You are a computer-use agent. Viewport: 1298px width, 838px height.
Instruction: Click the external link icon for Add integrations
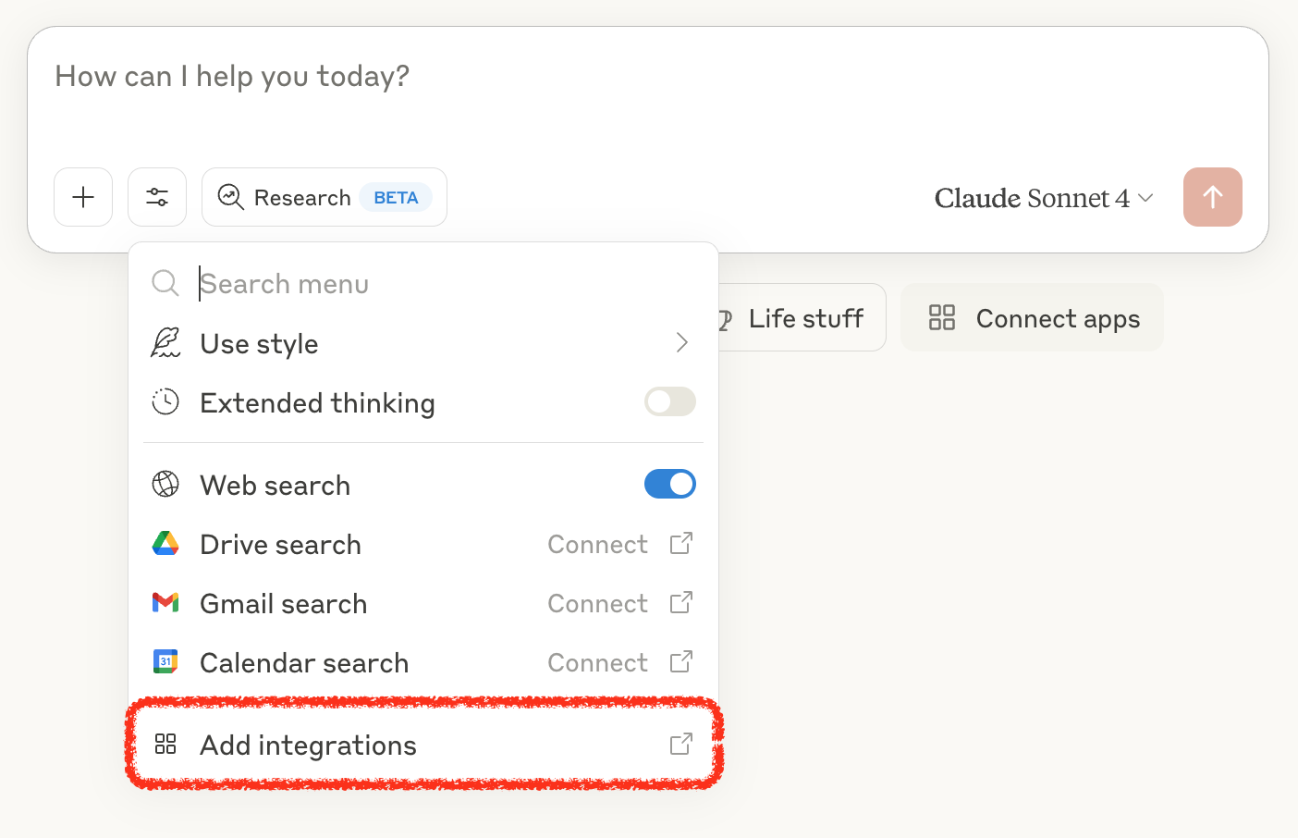pyautogui.click(x=681, y=744)
